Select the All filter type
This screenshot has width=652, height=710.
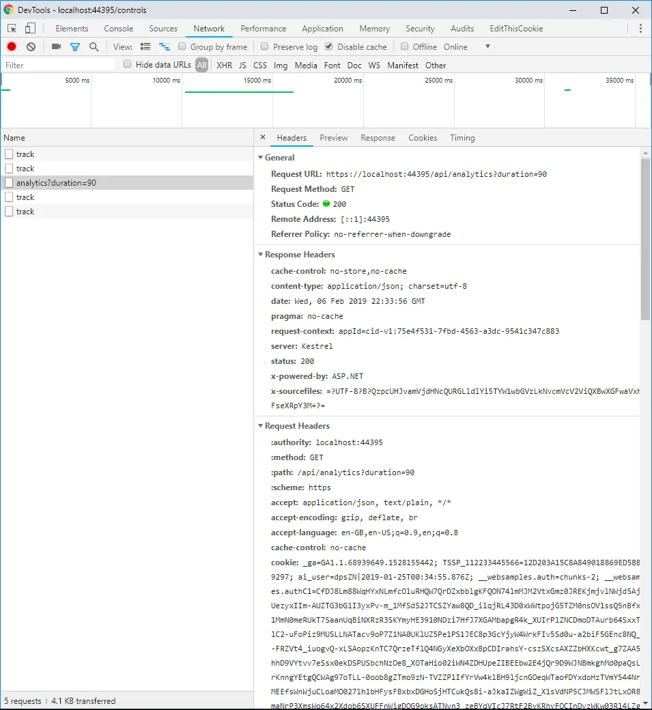202,66
